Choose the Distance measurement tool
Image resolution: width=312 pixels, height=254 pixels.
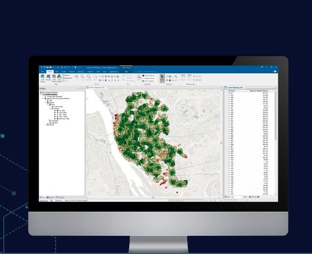pos(184,77)
